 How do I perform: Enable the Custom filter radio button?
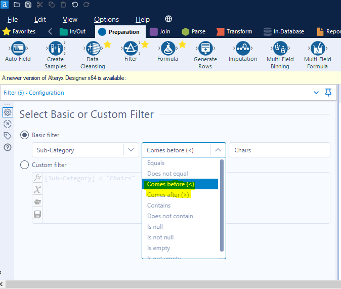coord(24,164)
